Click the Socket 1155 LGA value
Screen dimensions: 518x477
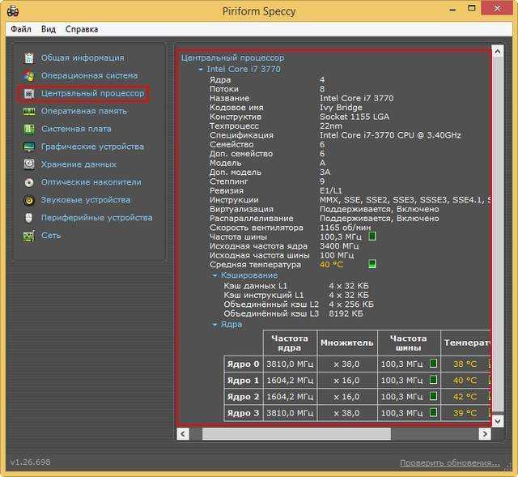pyautogui.click(x=355, y=117)
